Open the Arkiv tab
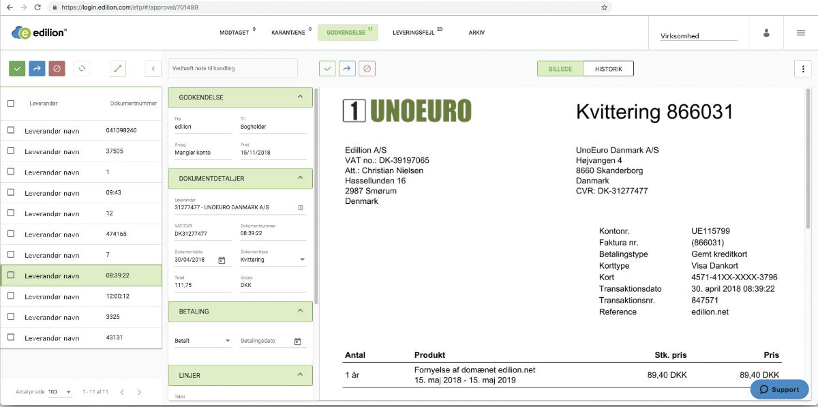This screenshot has width=818, height=407. point(476,33)
